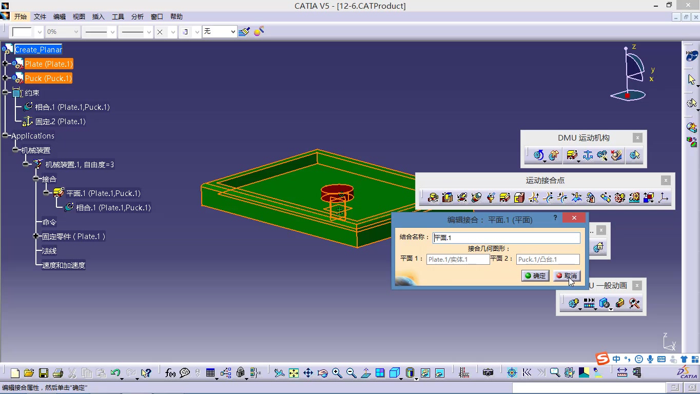700x394 pixels.
Task: Collapse the 机械装置.1 mechanism node
Action: click(x=26, y=164)
